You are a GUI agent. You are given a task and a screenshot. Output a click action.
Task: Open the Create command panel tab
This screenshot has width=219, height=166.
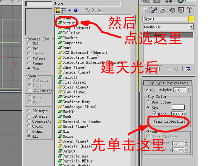click(145, 10)
